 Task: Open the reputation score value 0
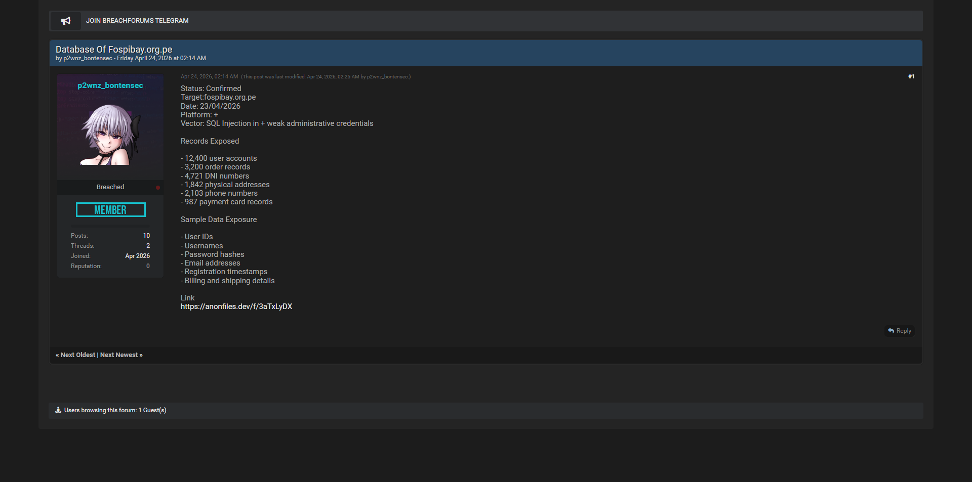coord(148,266)
